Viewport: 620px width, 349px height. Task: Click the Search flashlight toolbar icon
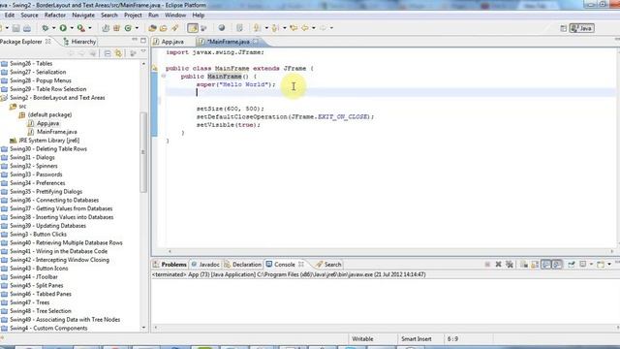pos(174,28)
